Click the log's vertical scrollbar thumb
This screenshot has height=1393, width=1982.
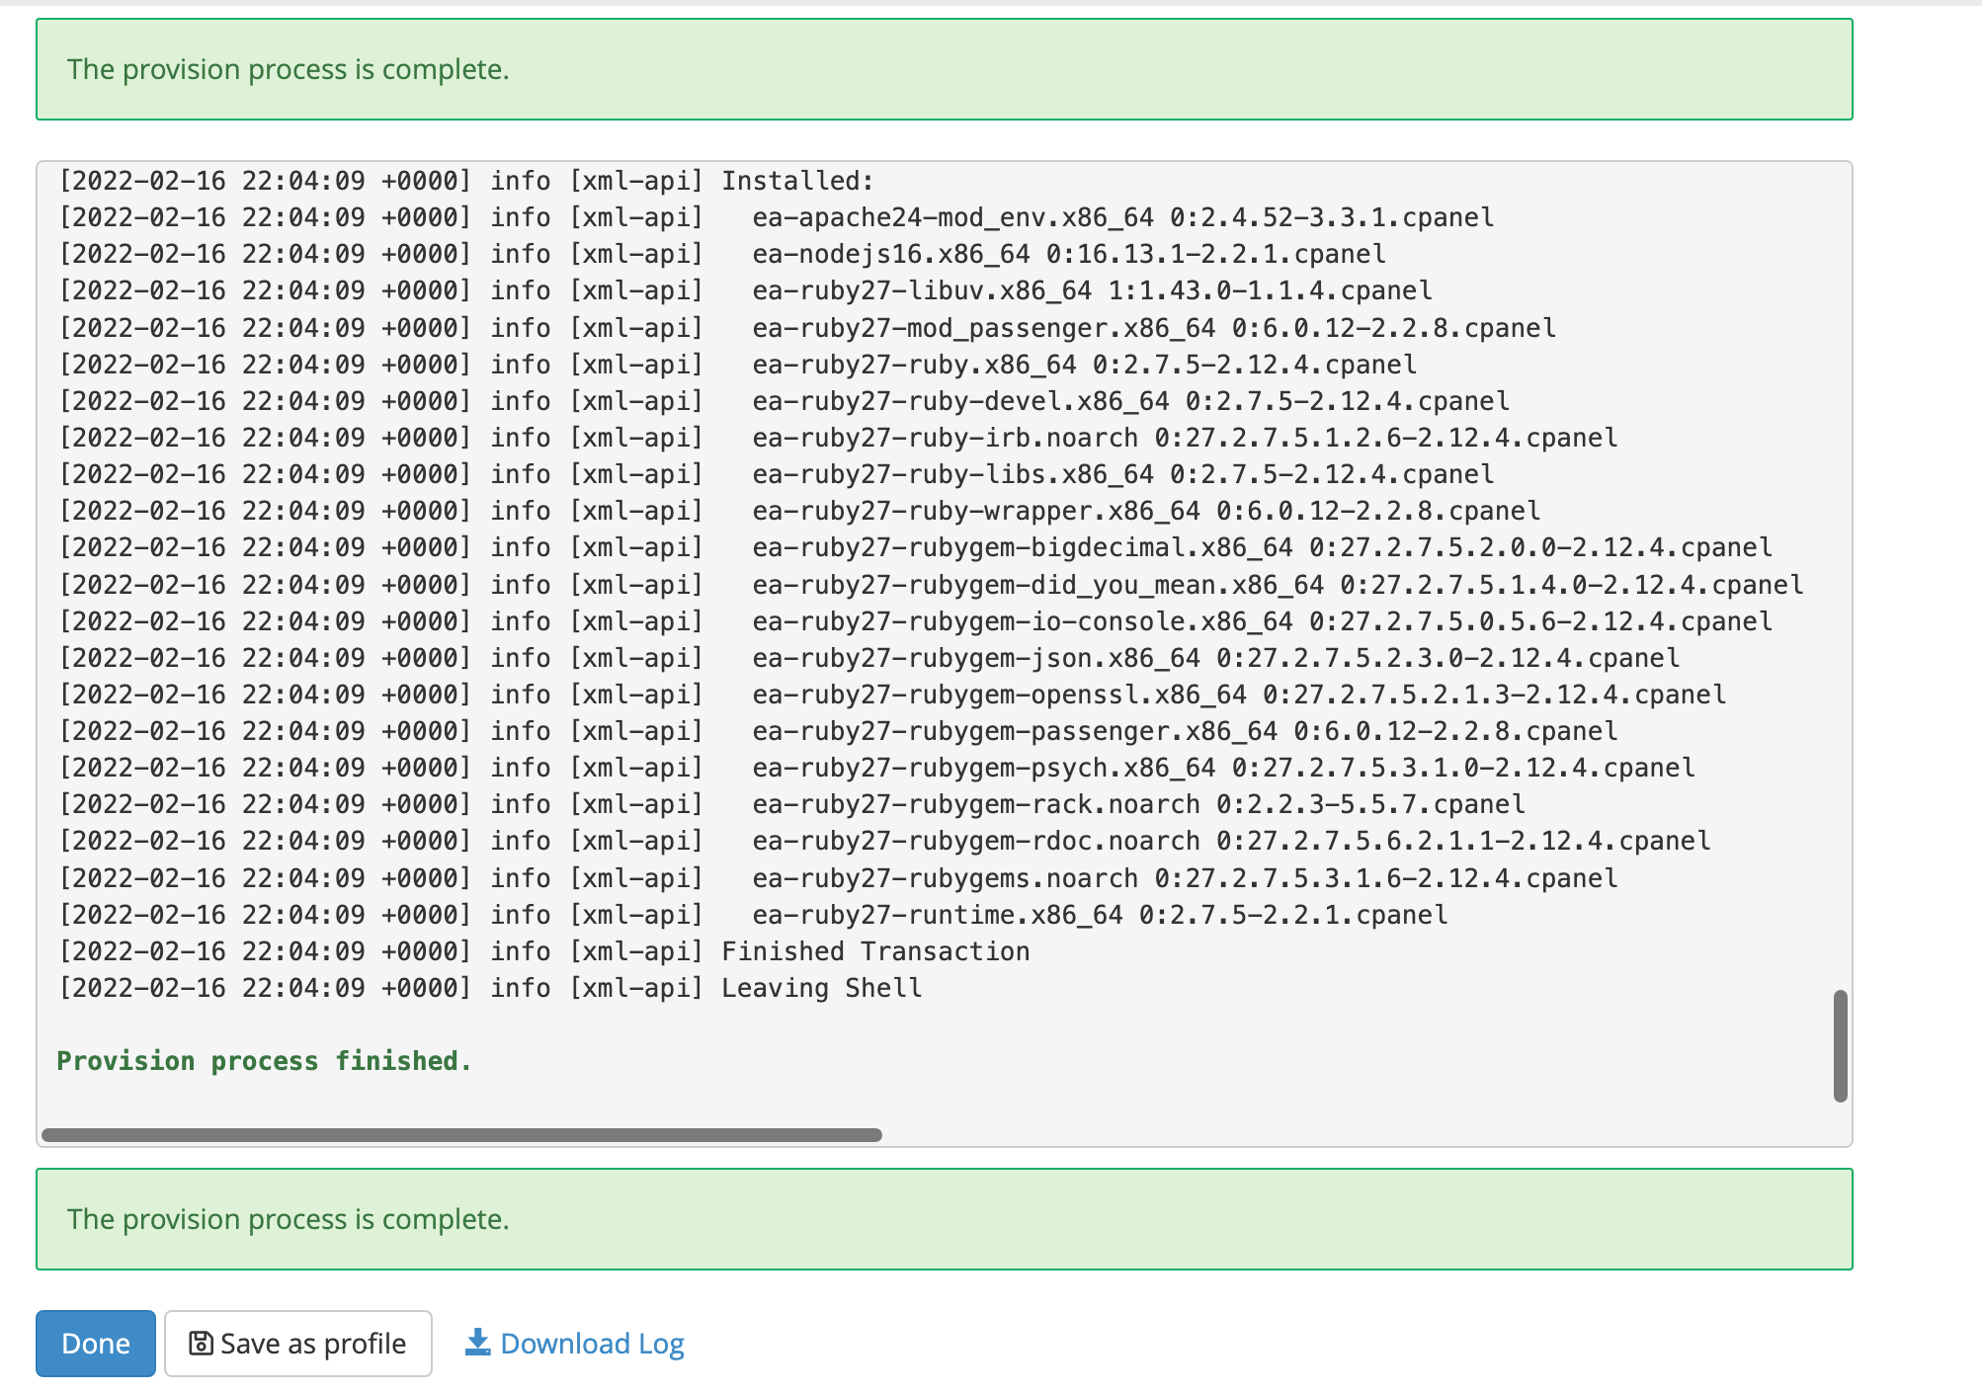(1840, 1045)
